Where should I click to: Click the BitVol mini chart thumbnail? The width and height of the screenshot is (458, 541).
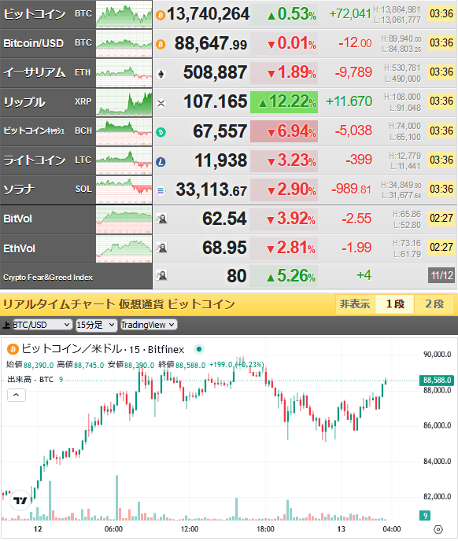124,219
